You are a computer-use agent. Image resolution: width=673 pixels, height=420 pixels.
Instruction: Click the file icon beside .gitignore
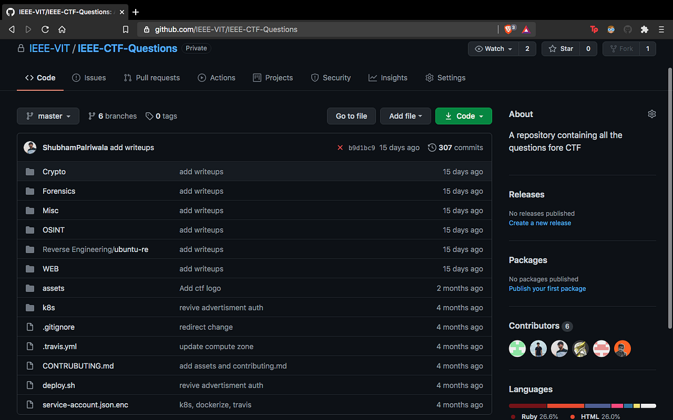click(30, 326)
